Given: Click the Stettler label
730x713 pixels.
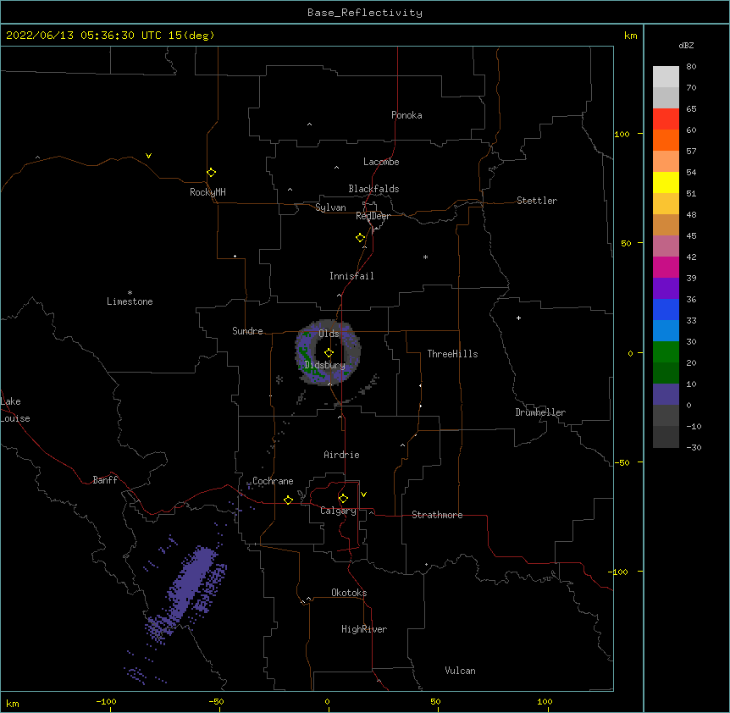Looking at the screenshot, I should [537, 201].
